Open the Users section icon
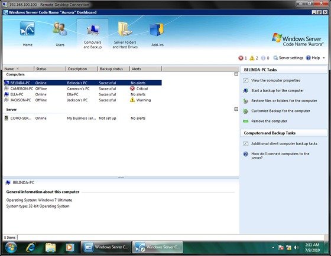The image size is (331, 256). tap(60, 29)
